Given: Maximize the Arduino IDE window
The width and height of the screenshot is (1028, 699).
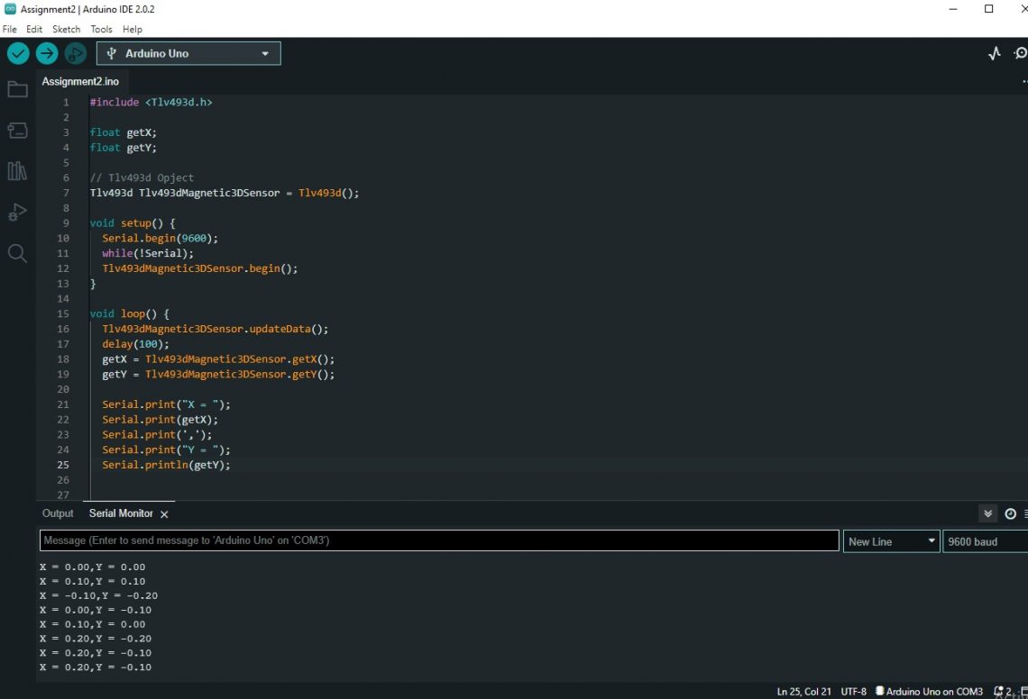Looking at the screenshot, I should point(988,9).
